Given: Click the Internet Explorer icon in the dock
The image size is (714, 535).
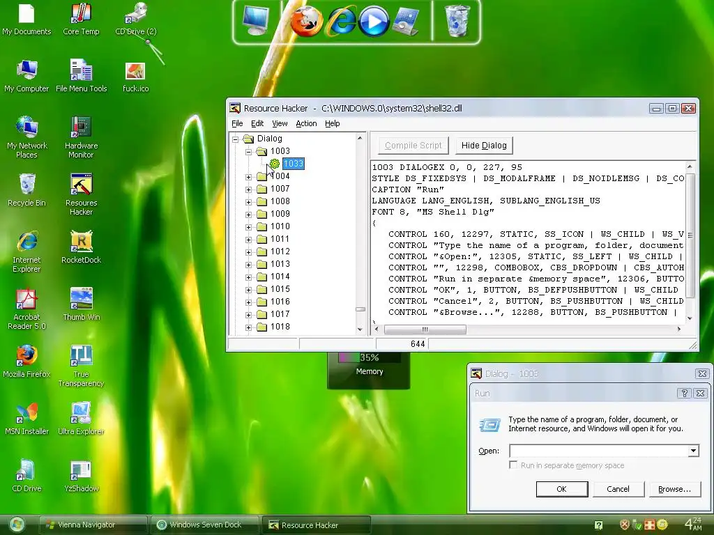Looking at the screenshot, I should click(342, 21).
